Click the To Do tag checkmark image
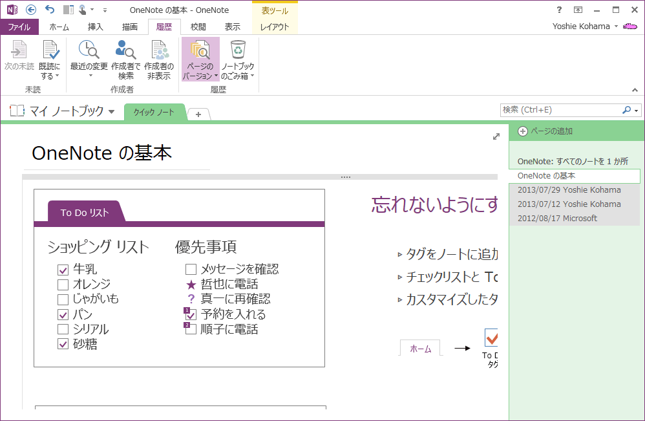 tap(491, 338)
